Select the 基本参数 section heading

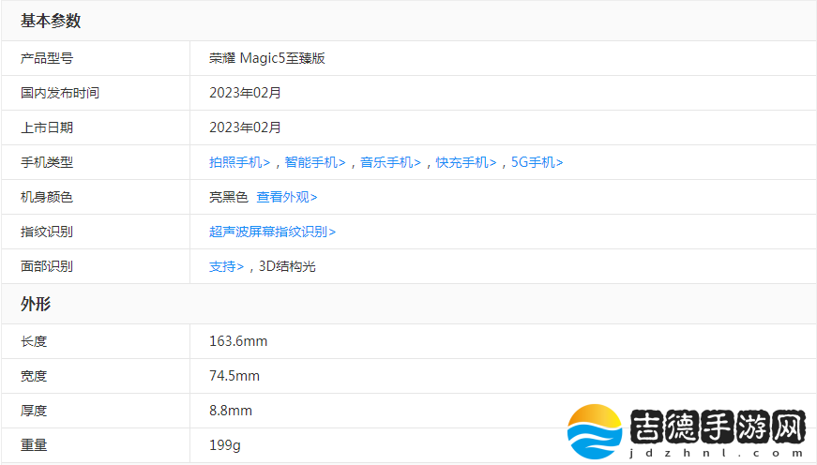point(51,21)
